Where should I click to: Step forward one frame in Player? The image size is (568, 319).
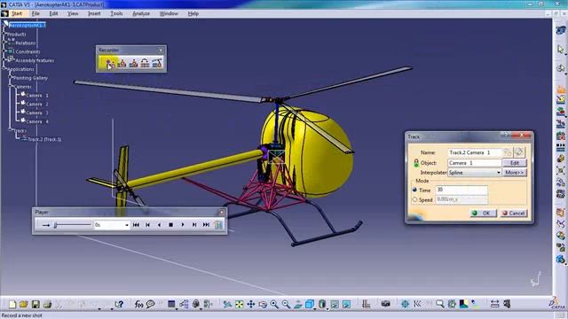click(x=194, y=225)
